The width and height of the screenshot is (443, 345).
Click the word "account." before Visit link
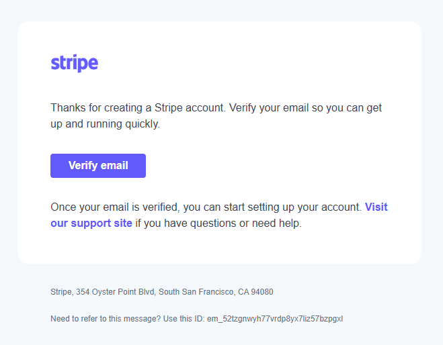pyautogui.click(x=341, y=207)
